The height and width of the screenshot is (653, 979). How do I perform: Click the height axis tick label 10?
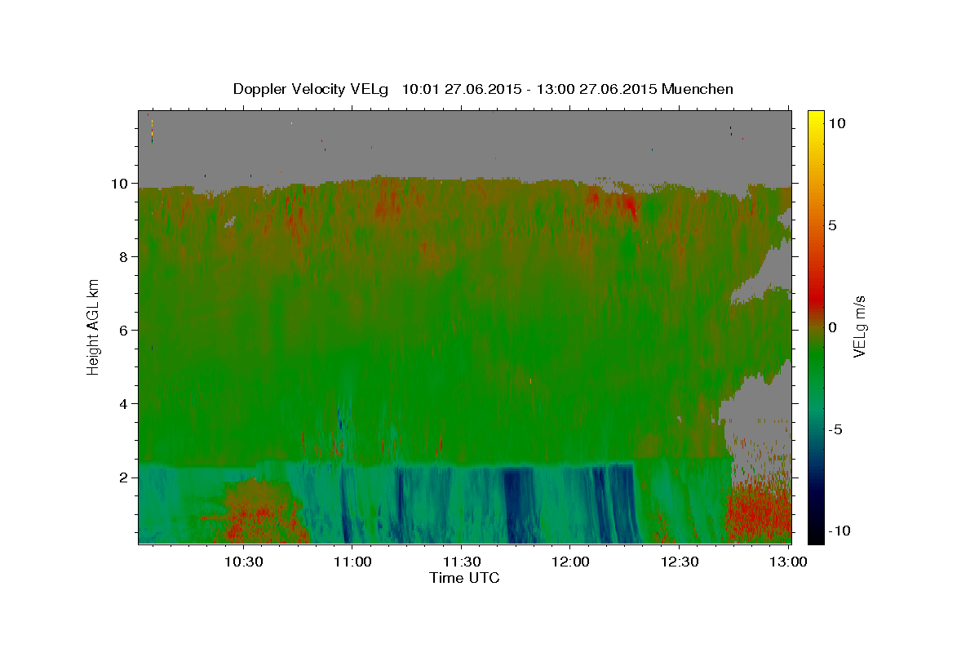(122, 184)
